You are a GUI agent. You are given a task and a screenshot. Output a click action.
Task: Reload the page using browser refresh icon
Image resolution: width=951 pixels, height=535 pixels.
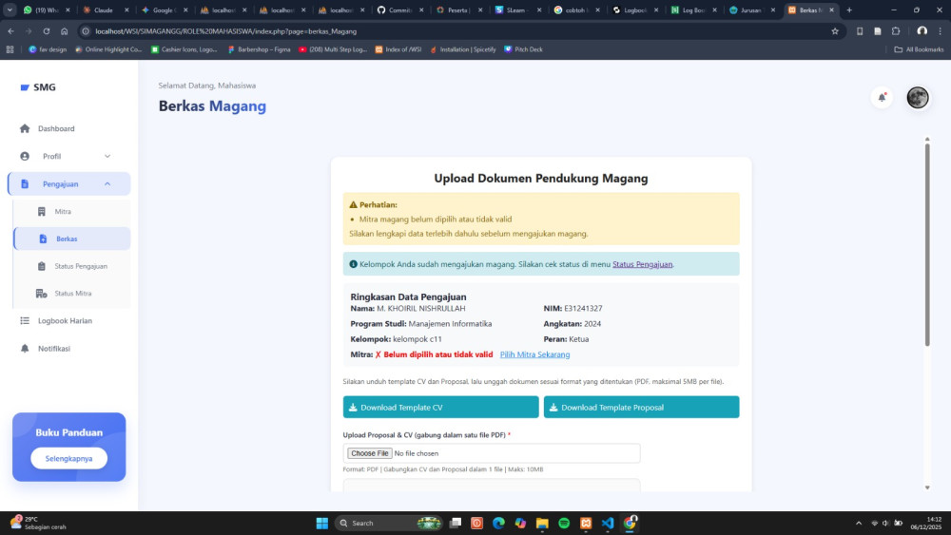click(x=46, y=30)
